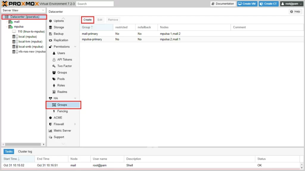Collapse the HA submenu

[x=75, y=98]
